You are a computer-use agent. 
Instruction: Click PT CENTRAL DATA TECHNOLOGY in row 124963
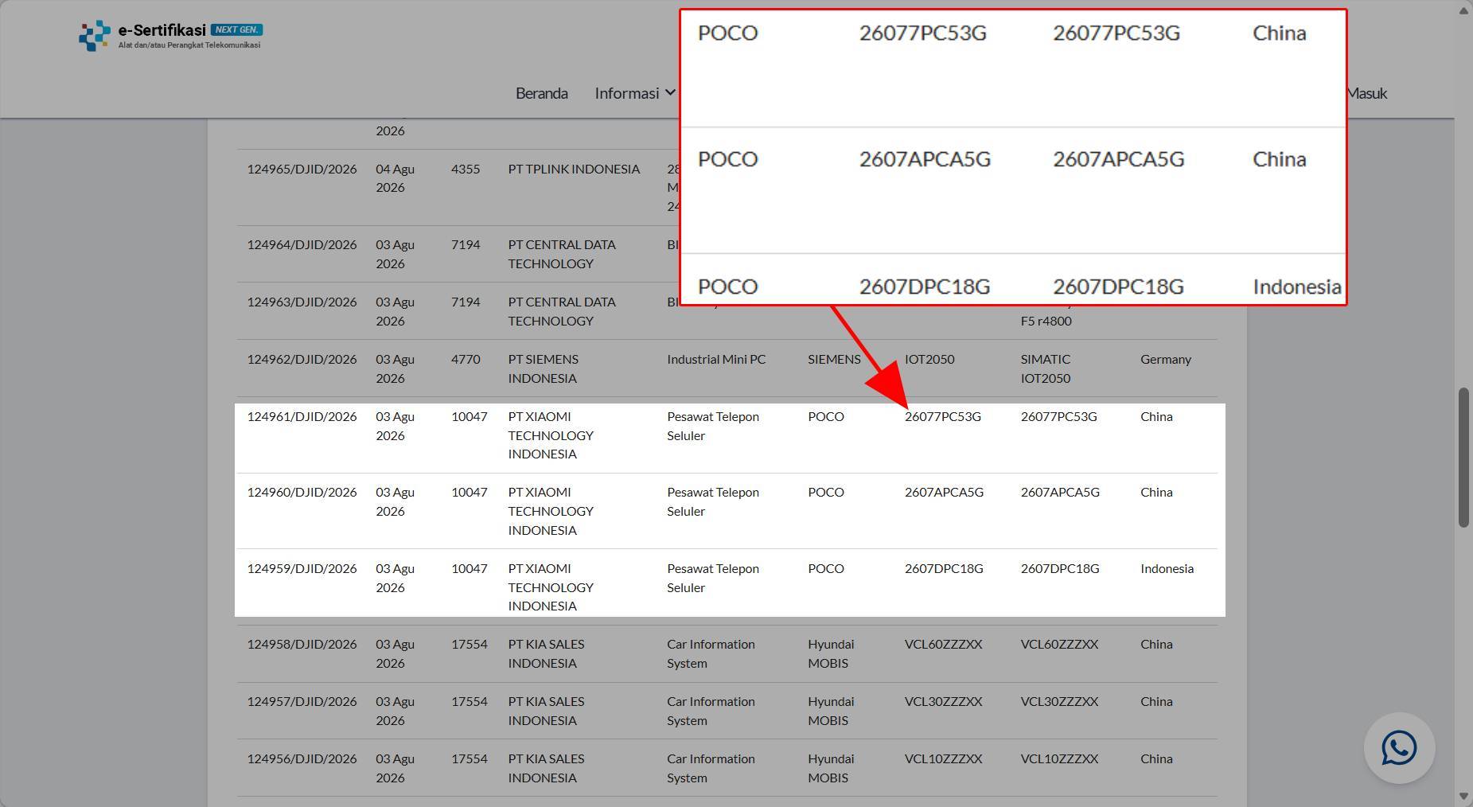(562, 311)
